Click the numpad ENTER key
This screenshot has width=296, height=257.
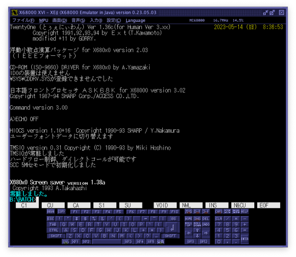(x=244, y=239)
